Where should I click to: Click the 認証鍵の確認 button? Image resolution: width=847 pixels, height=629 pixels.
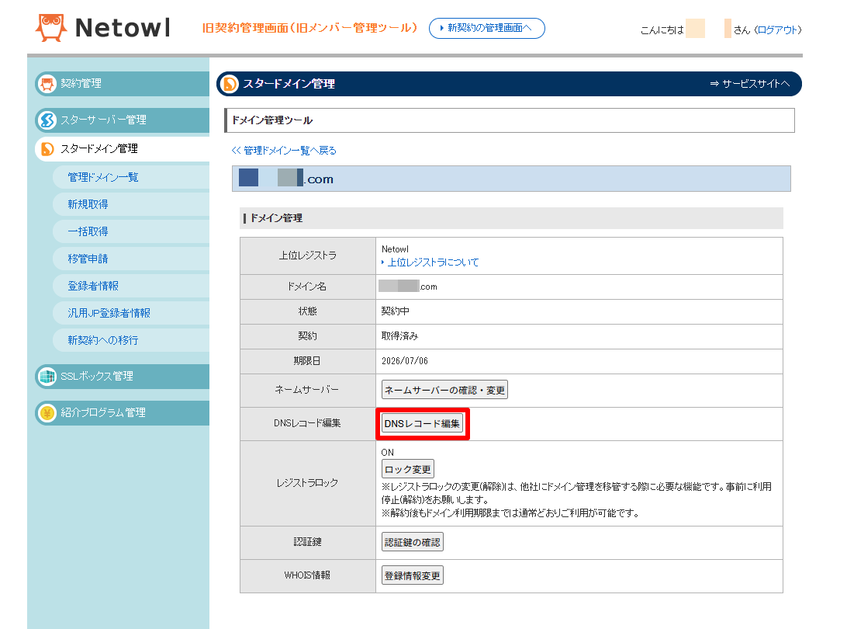click(x=413, y=542)
